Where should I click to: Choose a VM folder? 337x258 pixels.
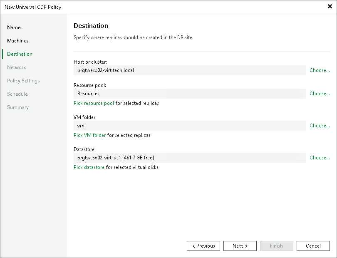click(319, 126)
